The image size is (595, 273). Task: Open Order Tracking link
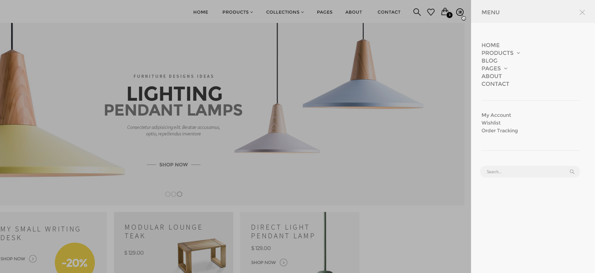point(500,130)
